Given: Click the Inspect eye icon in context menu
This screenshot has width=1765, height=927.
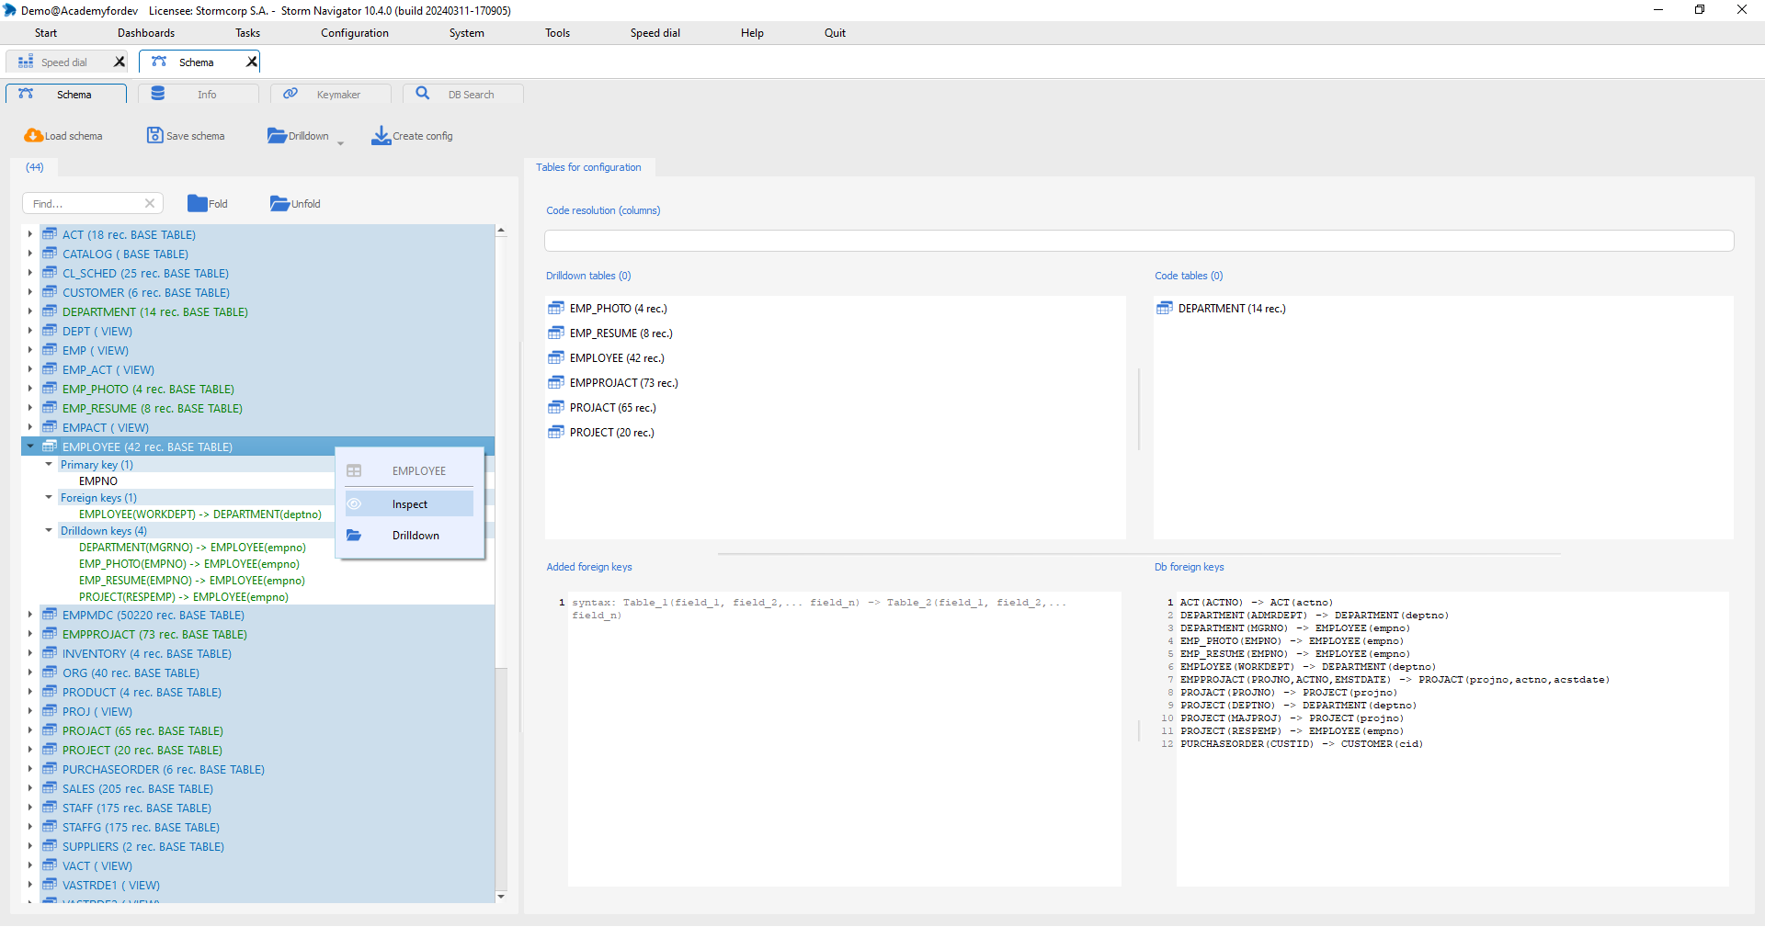Looking at the screenshot, I should coord(354,504).
